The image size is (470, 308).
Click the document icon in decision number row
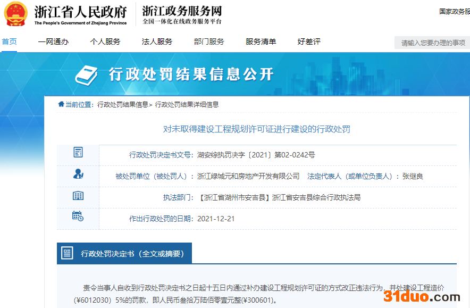78,153
